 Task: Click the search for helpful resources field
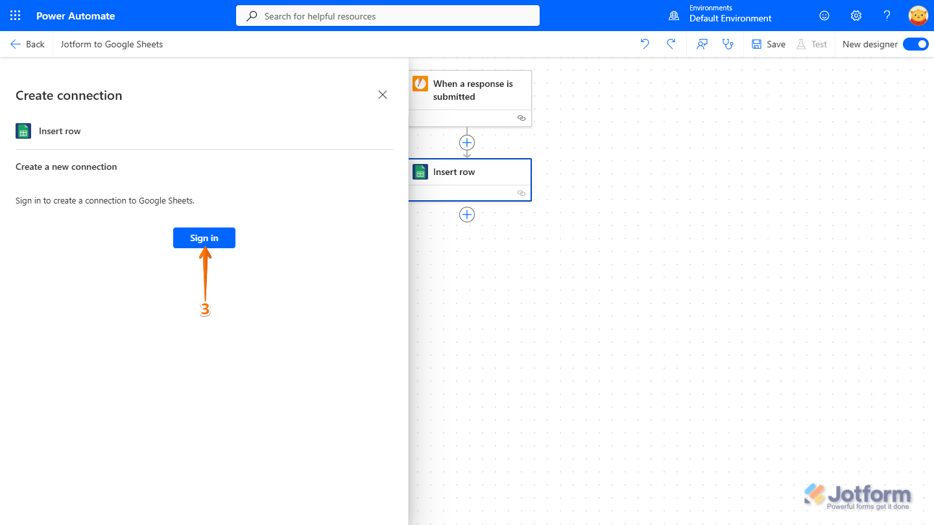click(x=387, y=16)
